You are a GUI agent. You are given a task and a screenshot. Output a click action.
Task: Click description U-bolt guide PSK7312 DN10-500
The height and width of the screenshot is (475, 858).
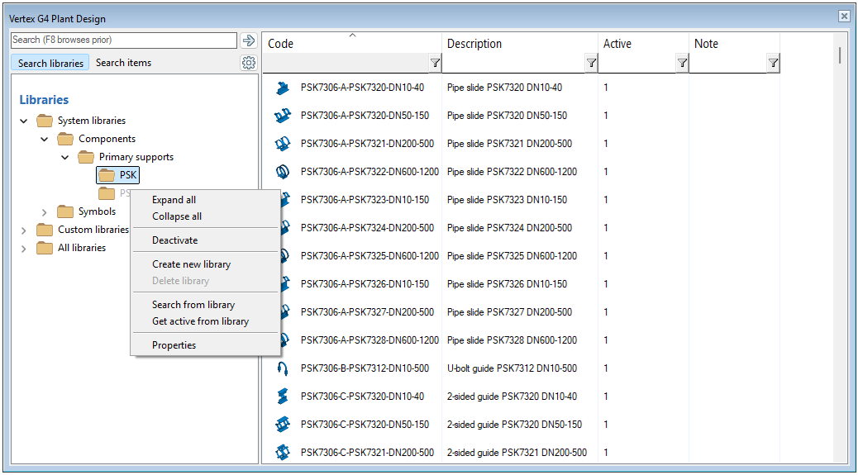click(x=512, y=368)
